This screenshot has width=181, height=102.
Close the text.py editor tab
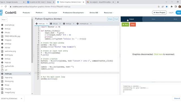74,24
